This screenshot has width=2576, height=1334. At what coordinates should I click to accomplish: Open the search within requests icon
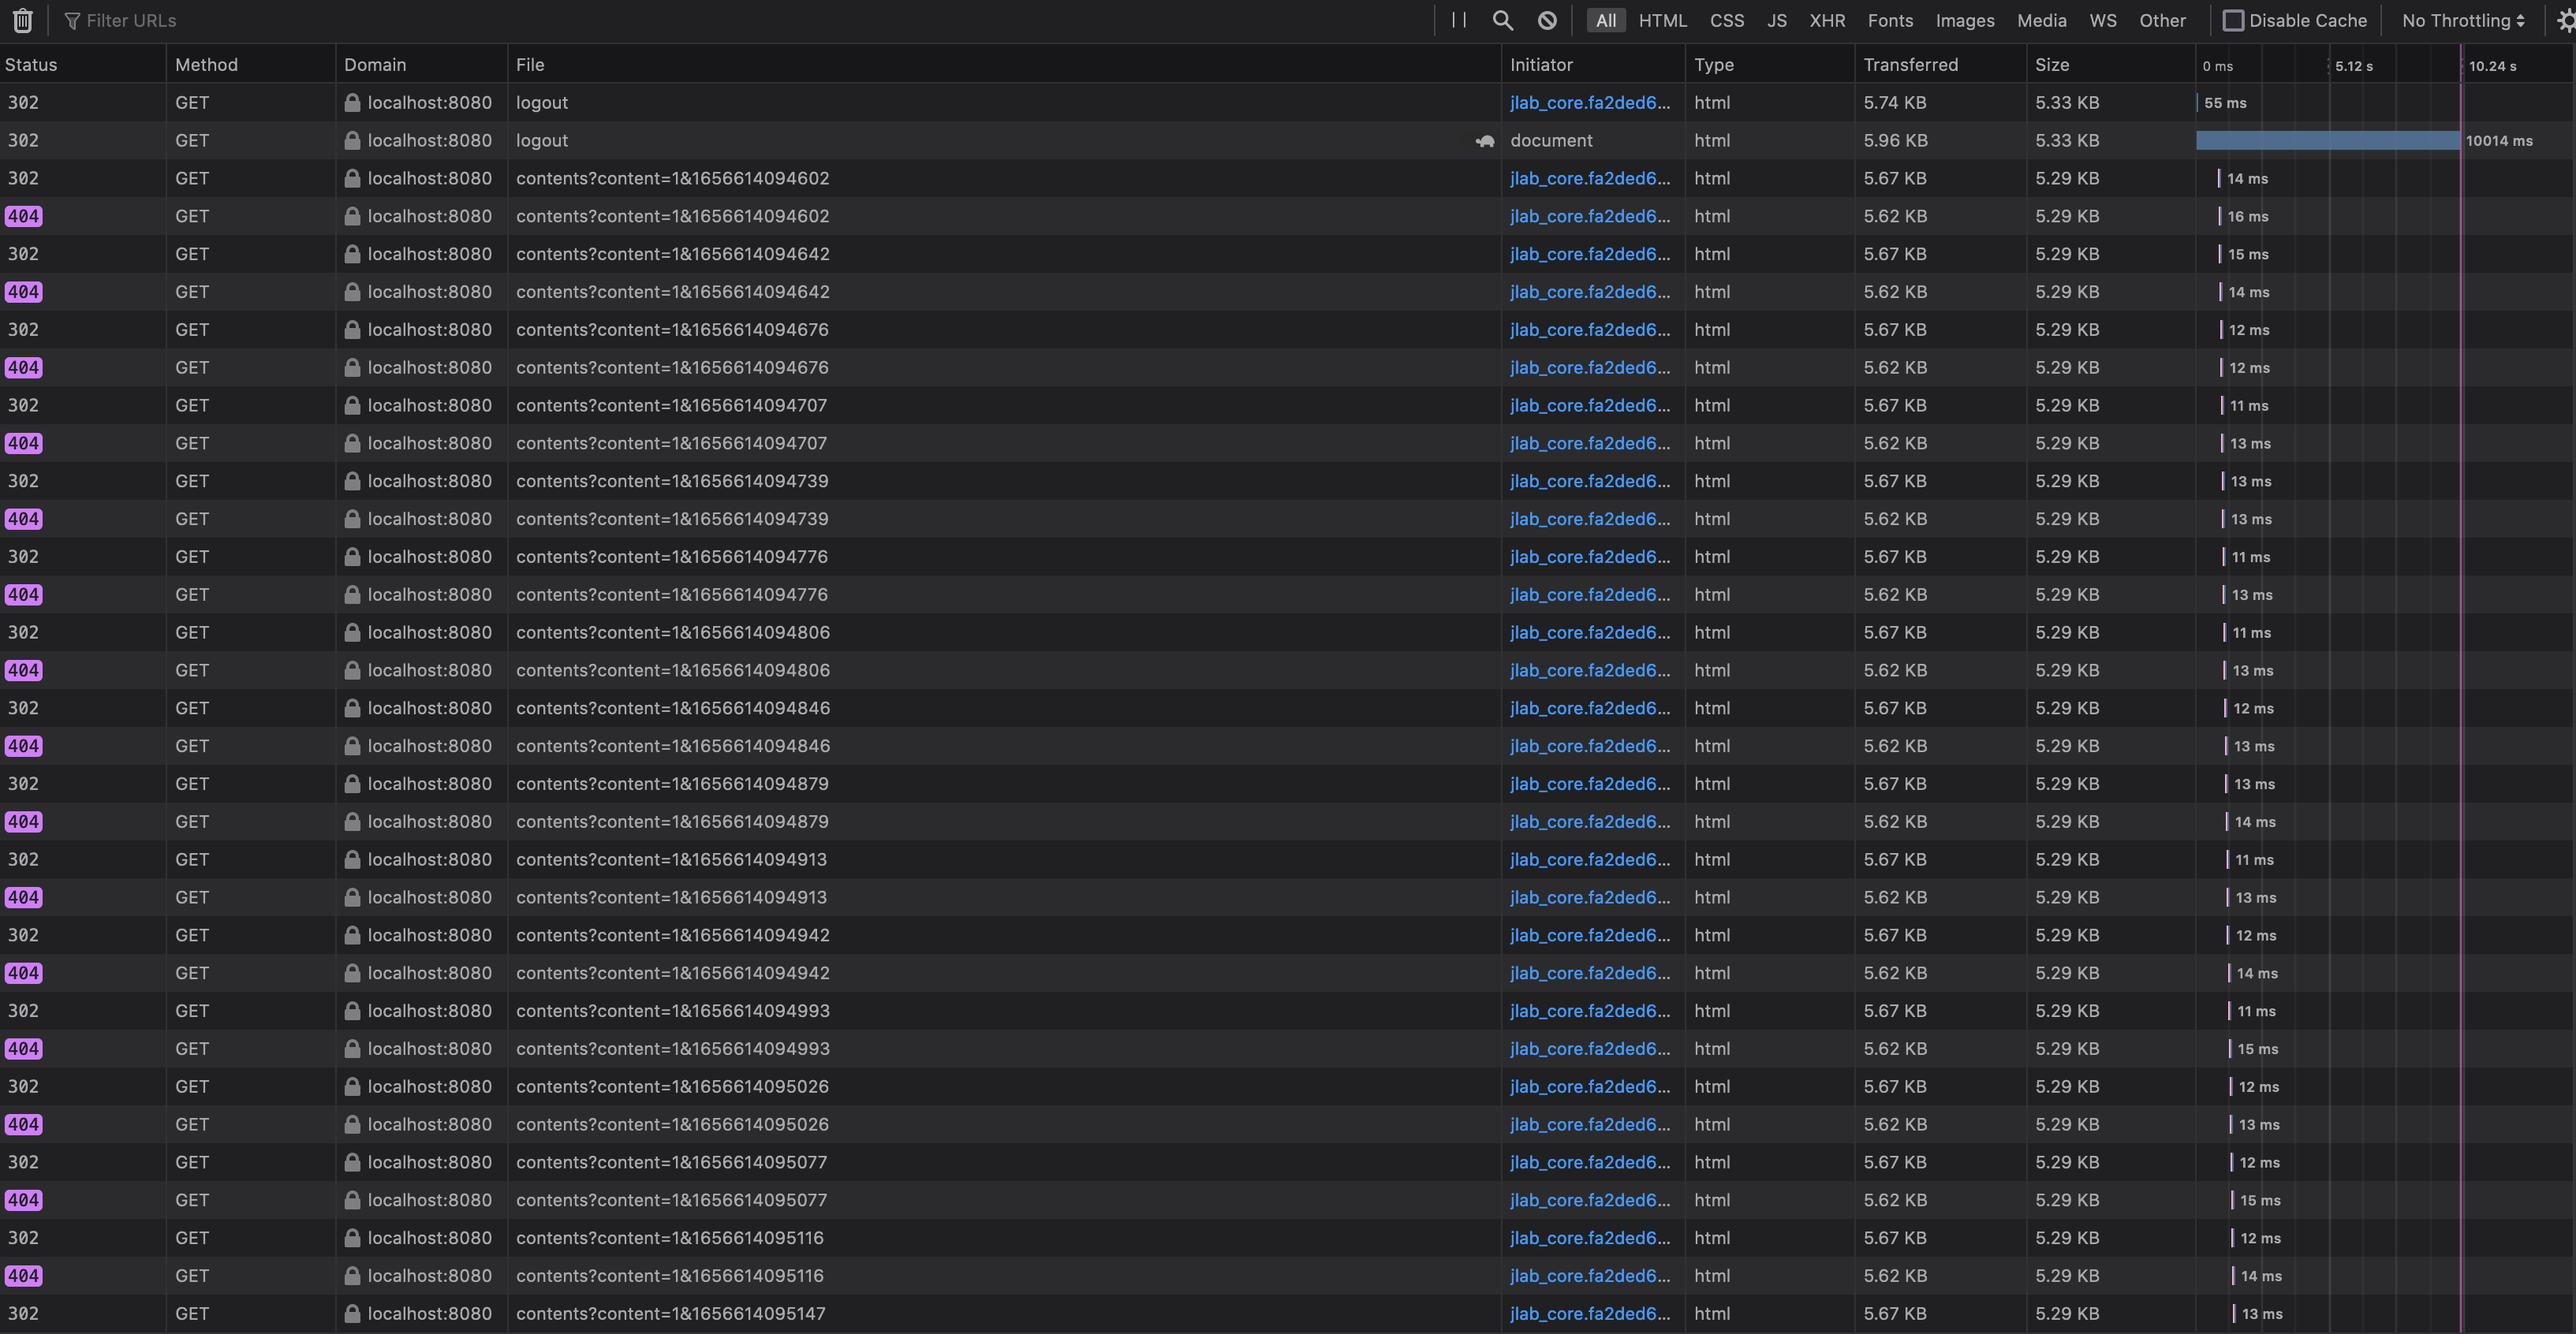pyautogui.click(x=1502, y=20)
